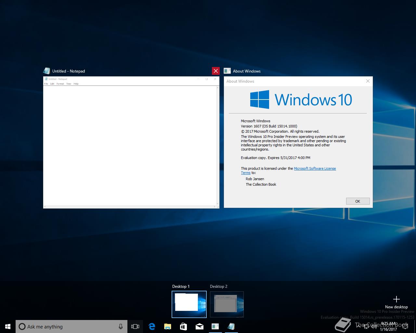Viewport: 416px width, 333px height.
Task: Click the Version 1607 build text
Action: [269, 126]
